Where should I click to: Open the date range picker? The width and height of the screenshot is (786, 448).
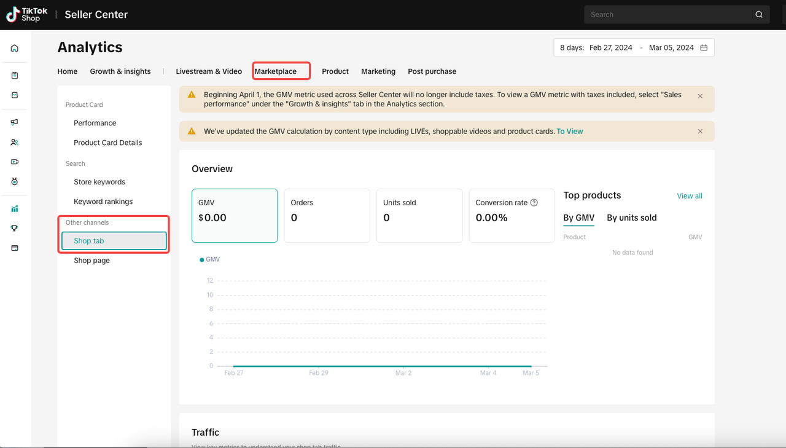pos(634,48)
